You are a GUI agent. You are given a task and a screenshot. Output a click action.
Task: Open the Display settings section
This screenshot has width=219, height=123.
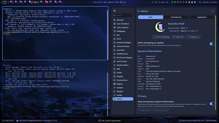click(x=123, y=76)
